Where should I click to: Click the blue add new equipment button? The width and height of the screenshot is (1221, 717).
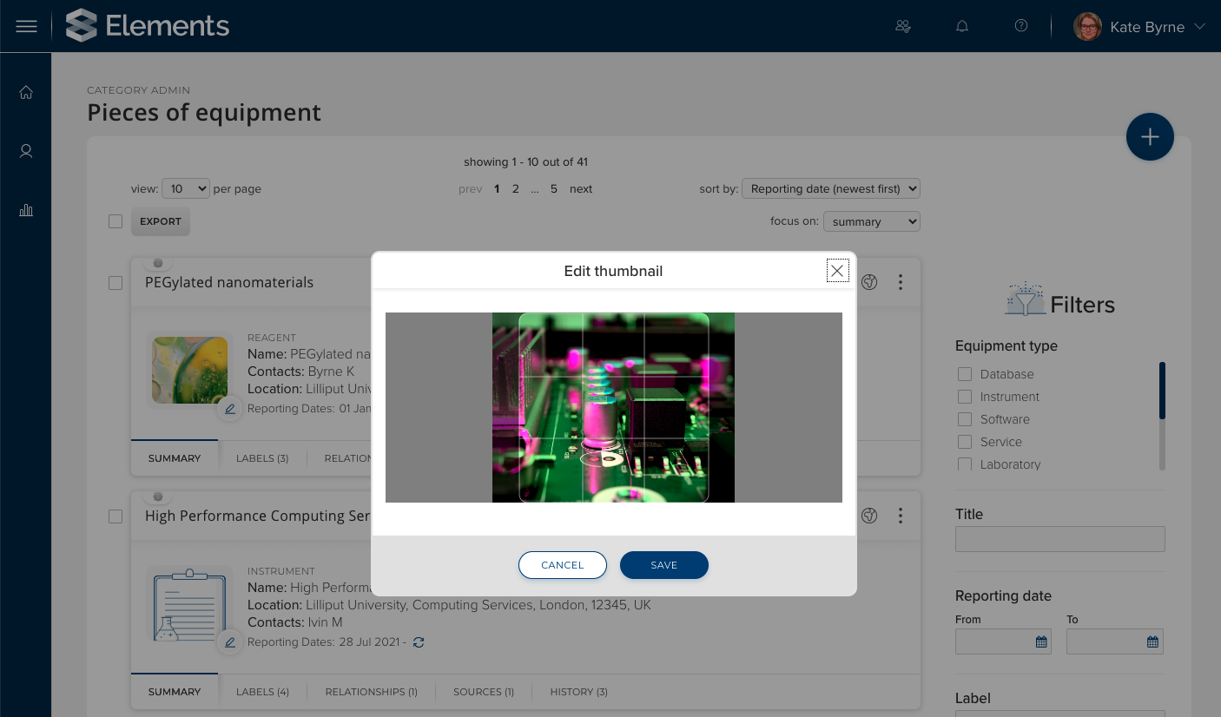[x=1150, y=137]
